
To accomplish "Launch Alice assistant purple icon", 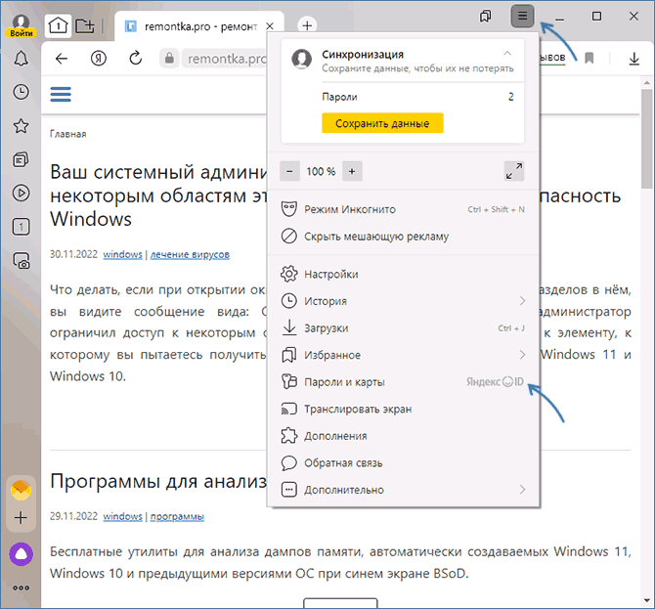I will [21, 554].
